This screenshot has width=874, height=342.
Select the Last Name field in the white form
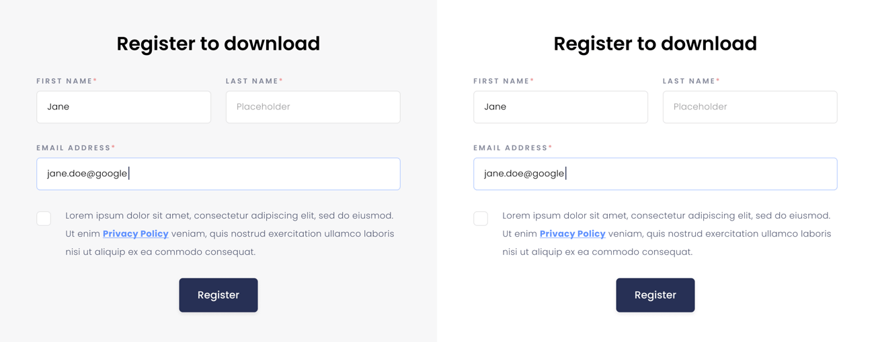750,107
